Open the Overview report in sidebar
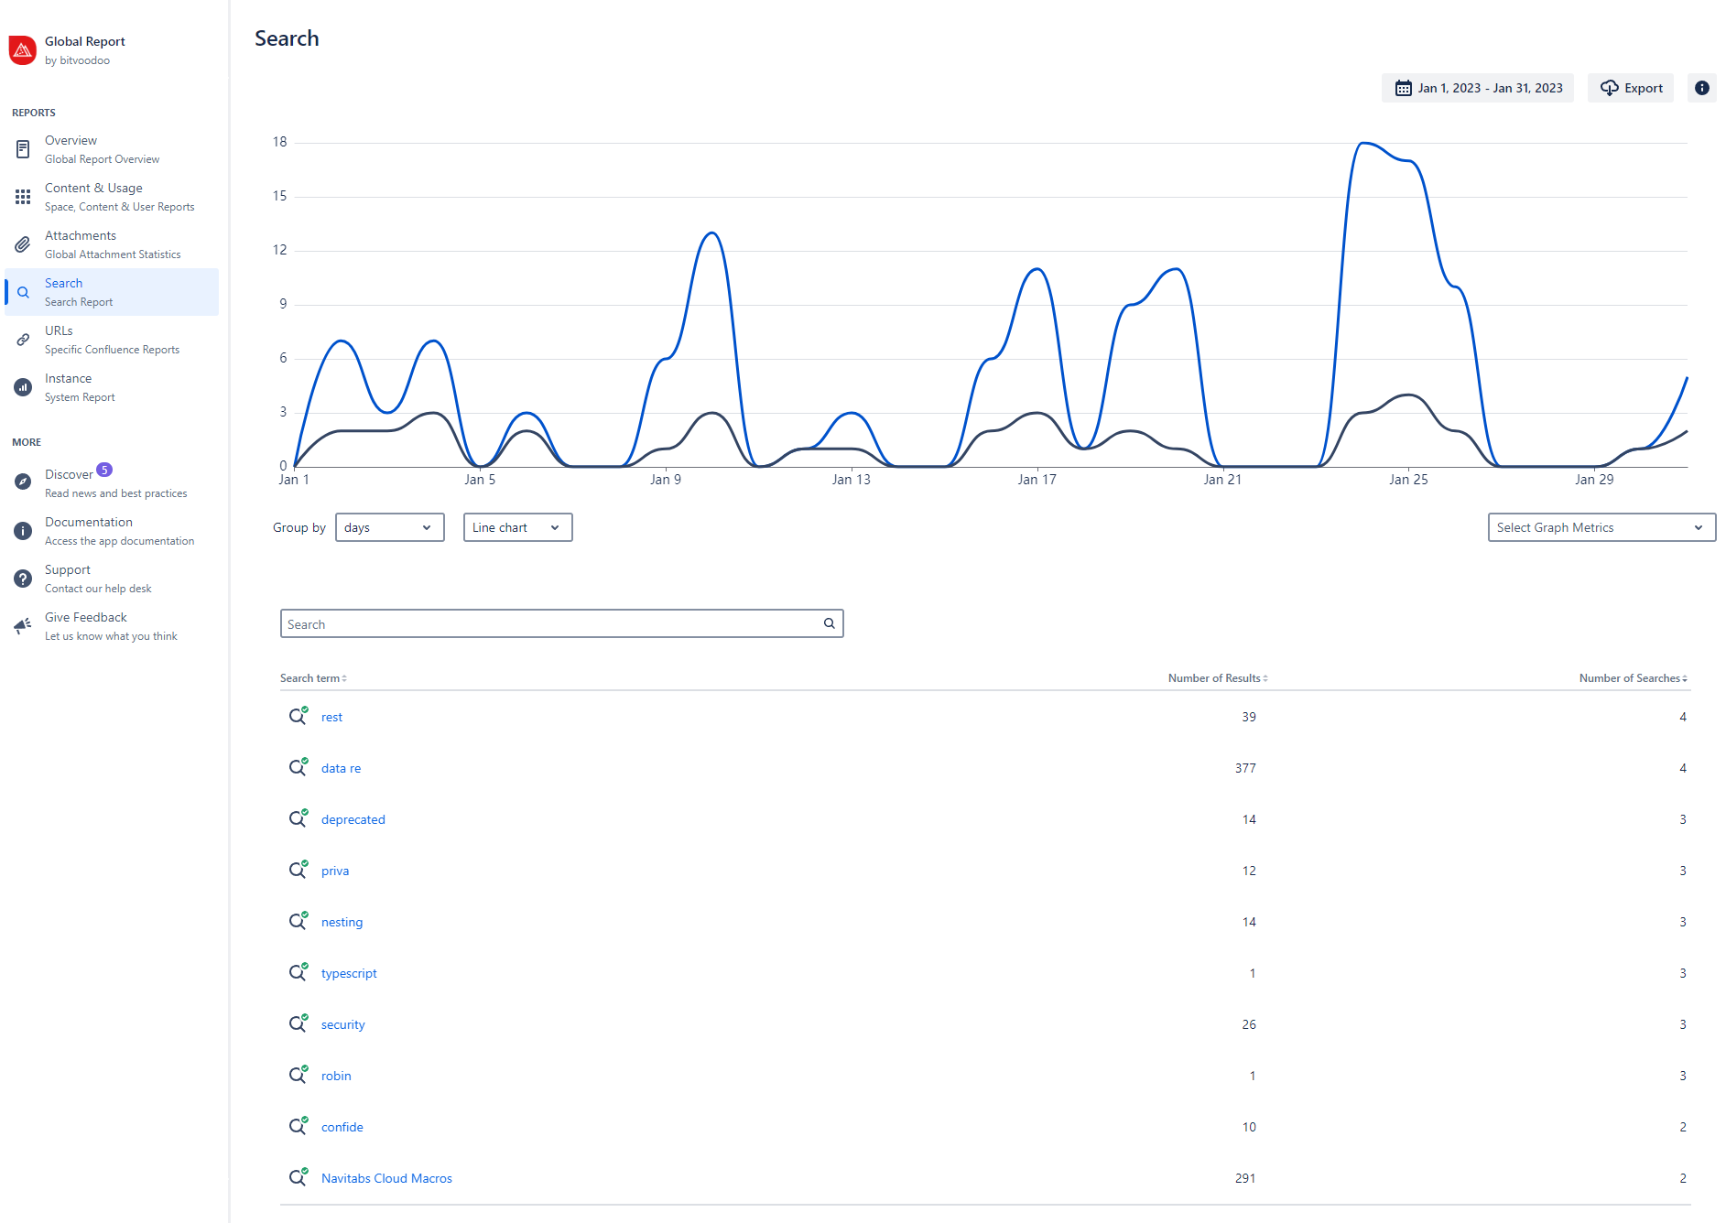This screenshot has width=1726, height=1223. (x=71, y=140)
